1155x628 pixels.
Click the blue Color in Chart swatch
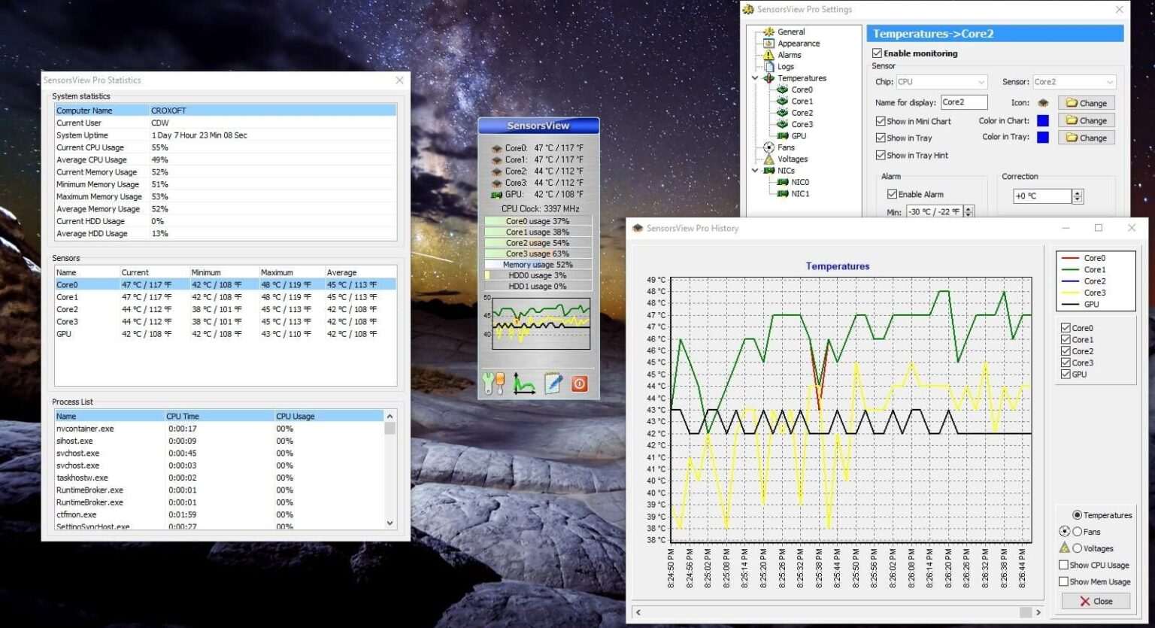click(1042, 120)
